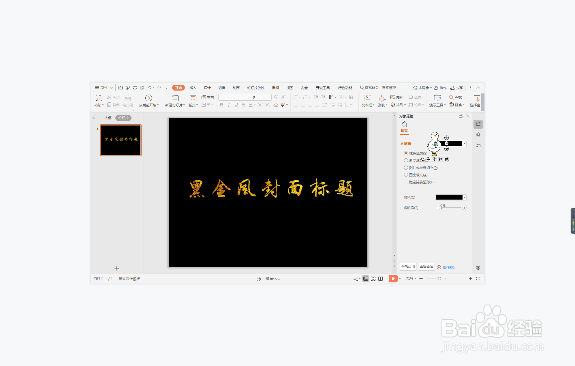The height and width of the screenshot is (366, 575).
Task: Open the 形状 (Shapes) gallery
Action: click(x=382, y=101)
